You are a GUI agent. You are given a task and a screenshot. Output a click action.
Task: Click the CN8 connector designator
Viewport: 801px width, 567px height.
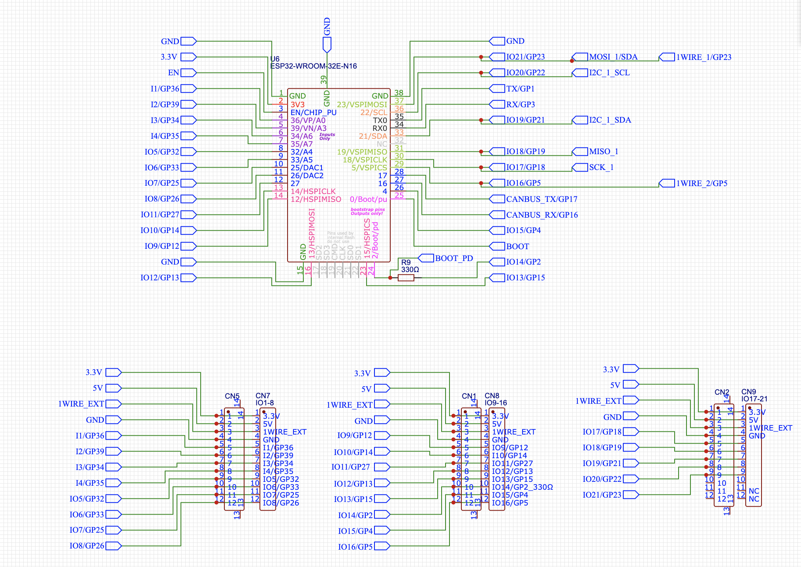point(492,395)
